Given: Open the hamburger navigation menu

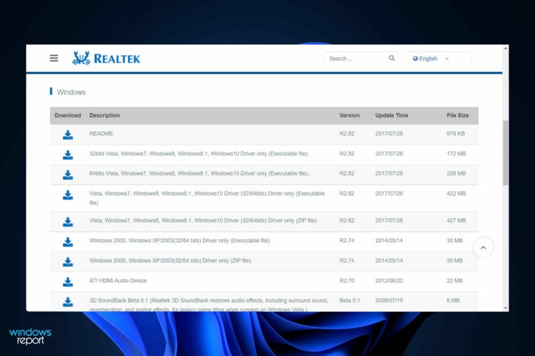Looking at the screenshot, I should coord(54,59).
